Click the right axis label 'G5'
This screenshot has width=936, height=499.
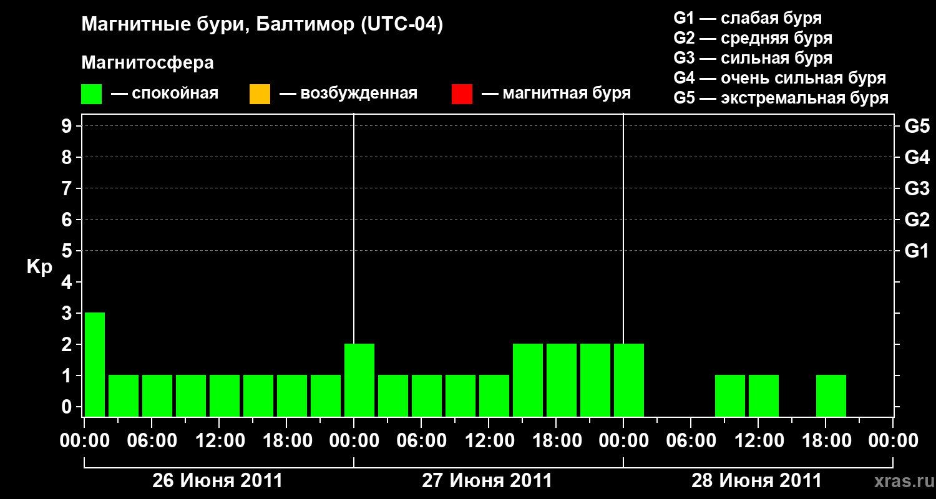click(x=917, y=126)
